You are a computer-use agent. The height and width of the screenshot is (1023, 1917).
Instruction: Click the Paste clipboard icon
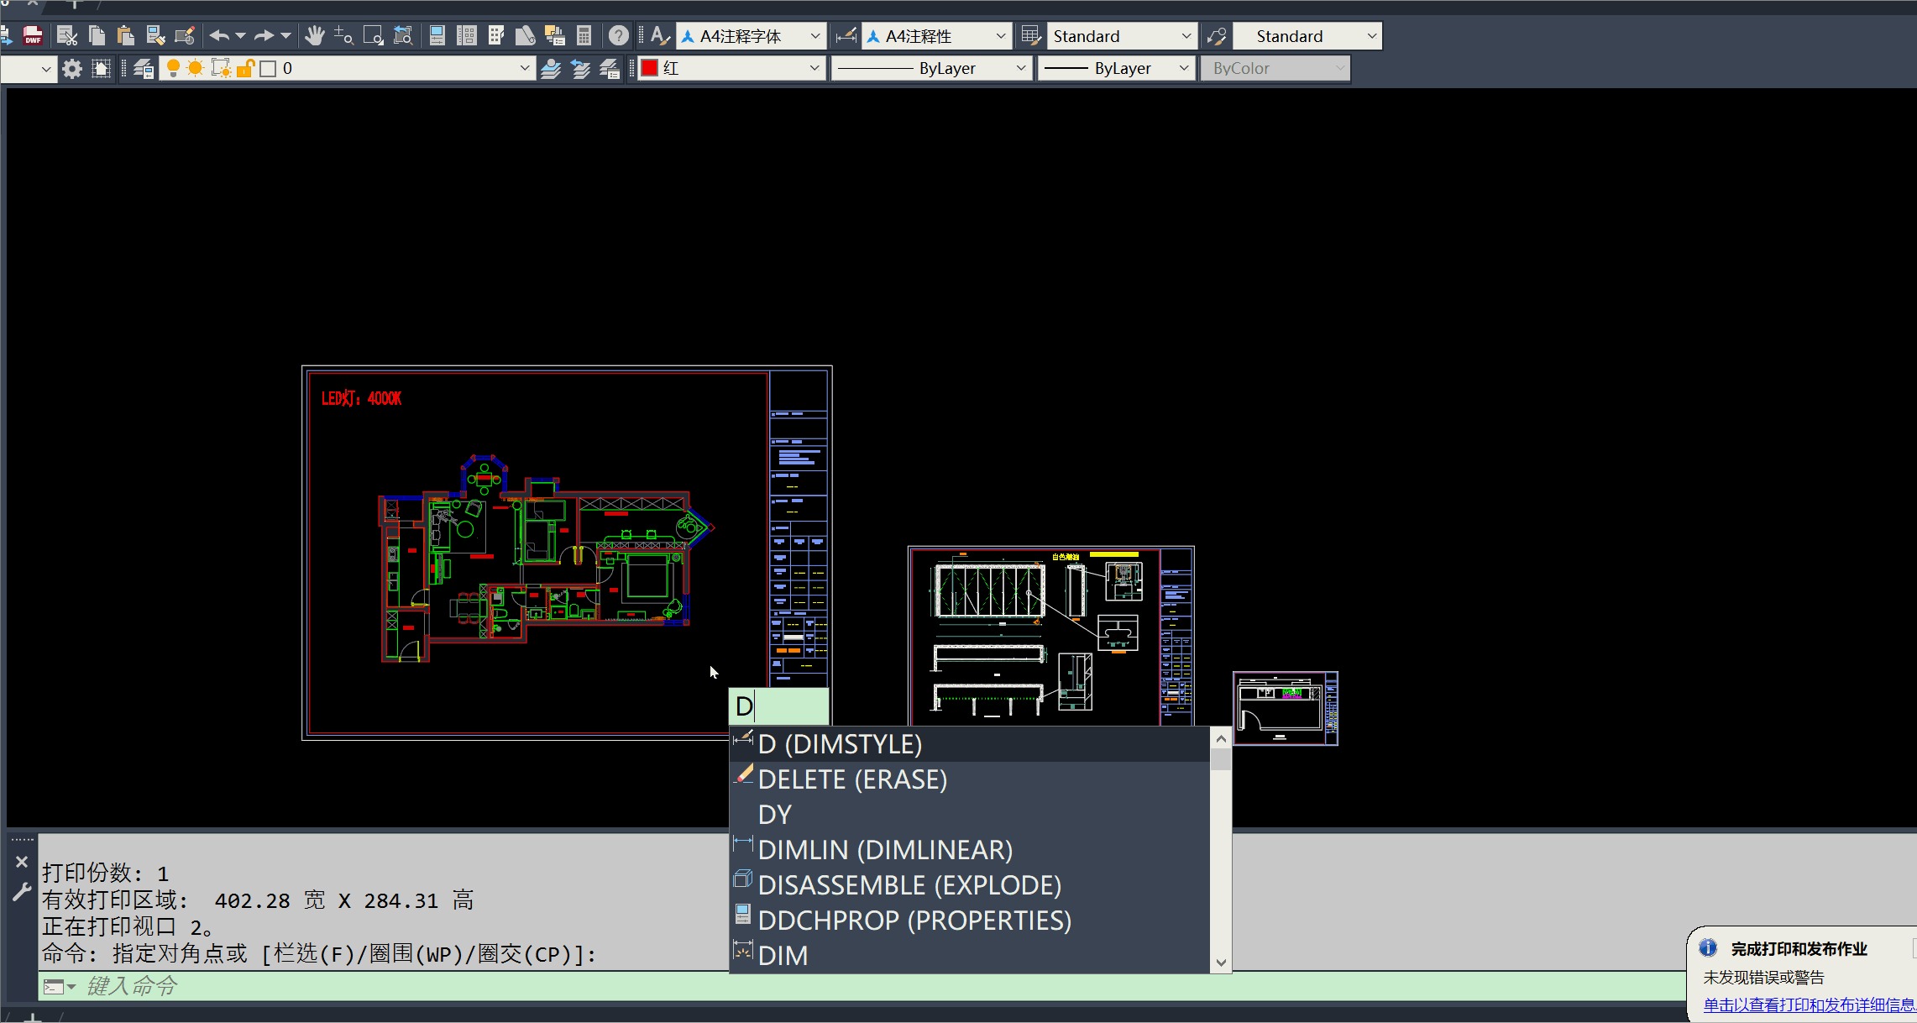125,35
